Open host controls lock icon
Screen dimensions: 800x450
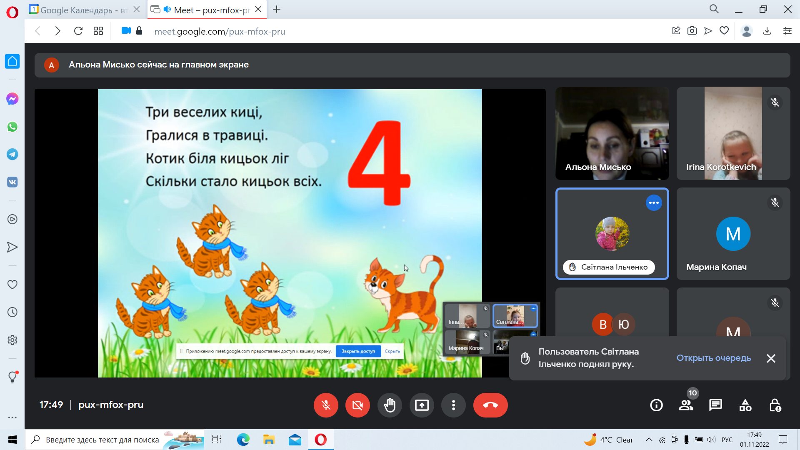[775, 405]
